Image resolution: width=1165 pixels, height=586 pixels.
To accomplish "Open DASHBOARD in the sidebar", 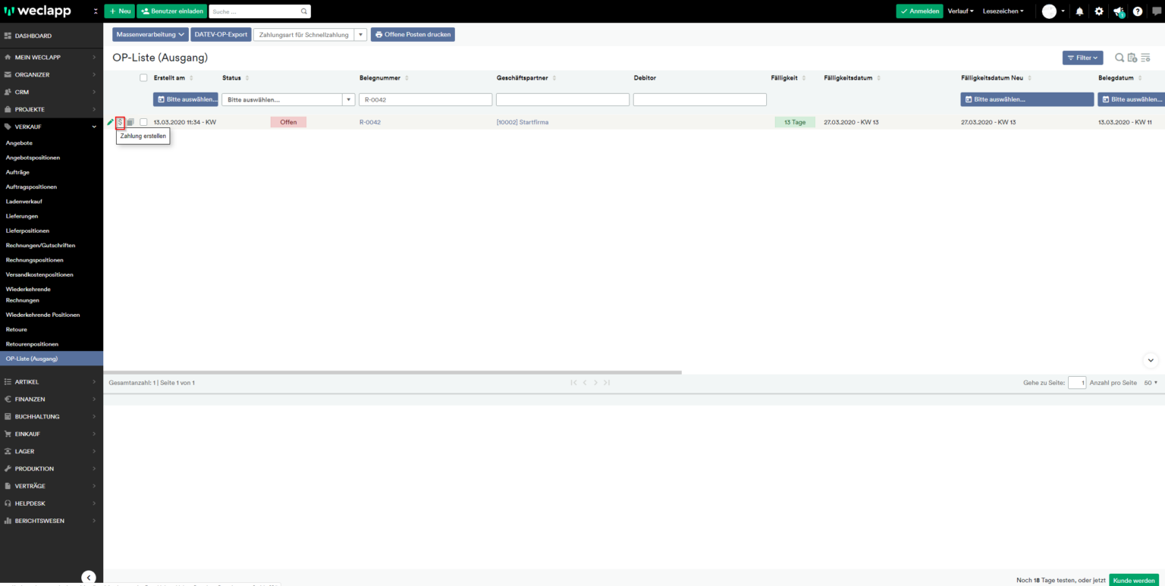I will coord(52,36).
